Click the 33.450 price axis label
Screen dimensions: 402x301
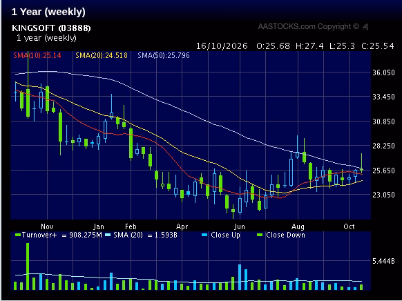coord(383,97)
